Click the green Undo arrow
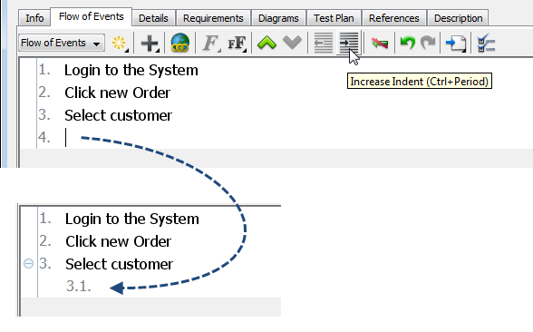The width and height of the screenshot is (533, 332). click(x=408, y=44)
